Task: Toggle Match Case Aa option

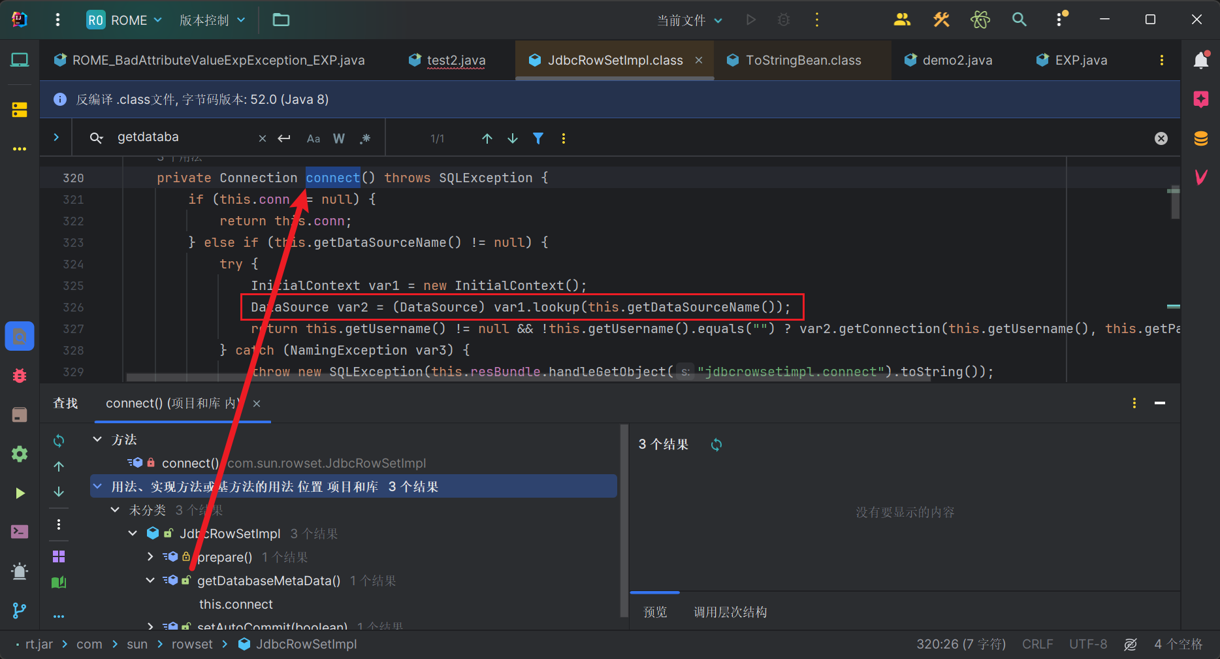Action: pos(313,138)
